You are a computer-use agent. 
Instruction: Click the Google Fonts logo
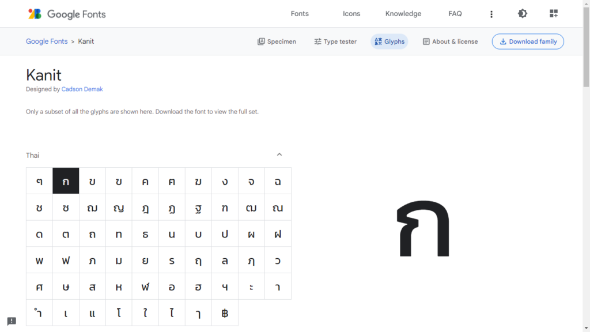pyautogui.click(x=67, y=14)
